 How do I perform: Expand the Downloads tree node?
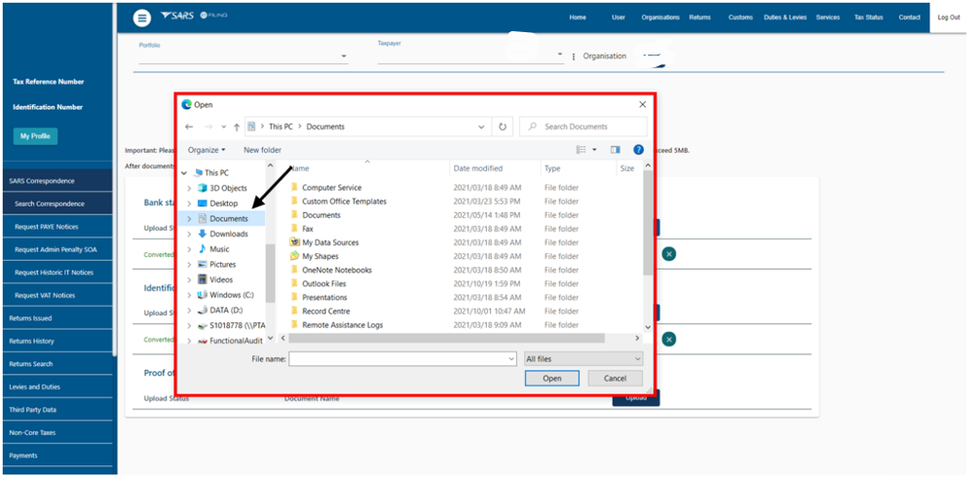pyautogui.click(x=189, y=235)
